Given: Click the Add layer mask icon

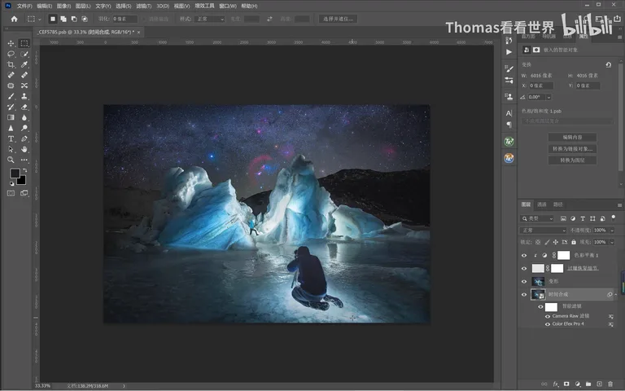Looking at the screenshot, I should click(x=566, y=384).
